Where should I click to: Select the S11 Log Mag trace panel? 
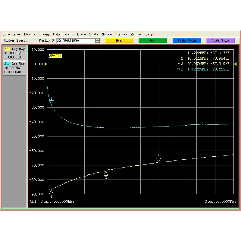(14, 67)
